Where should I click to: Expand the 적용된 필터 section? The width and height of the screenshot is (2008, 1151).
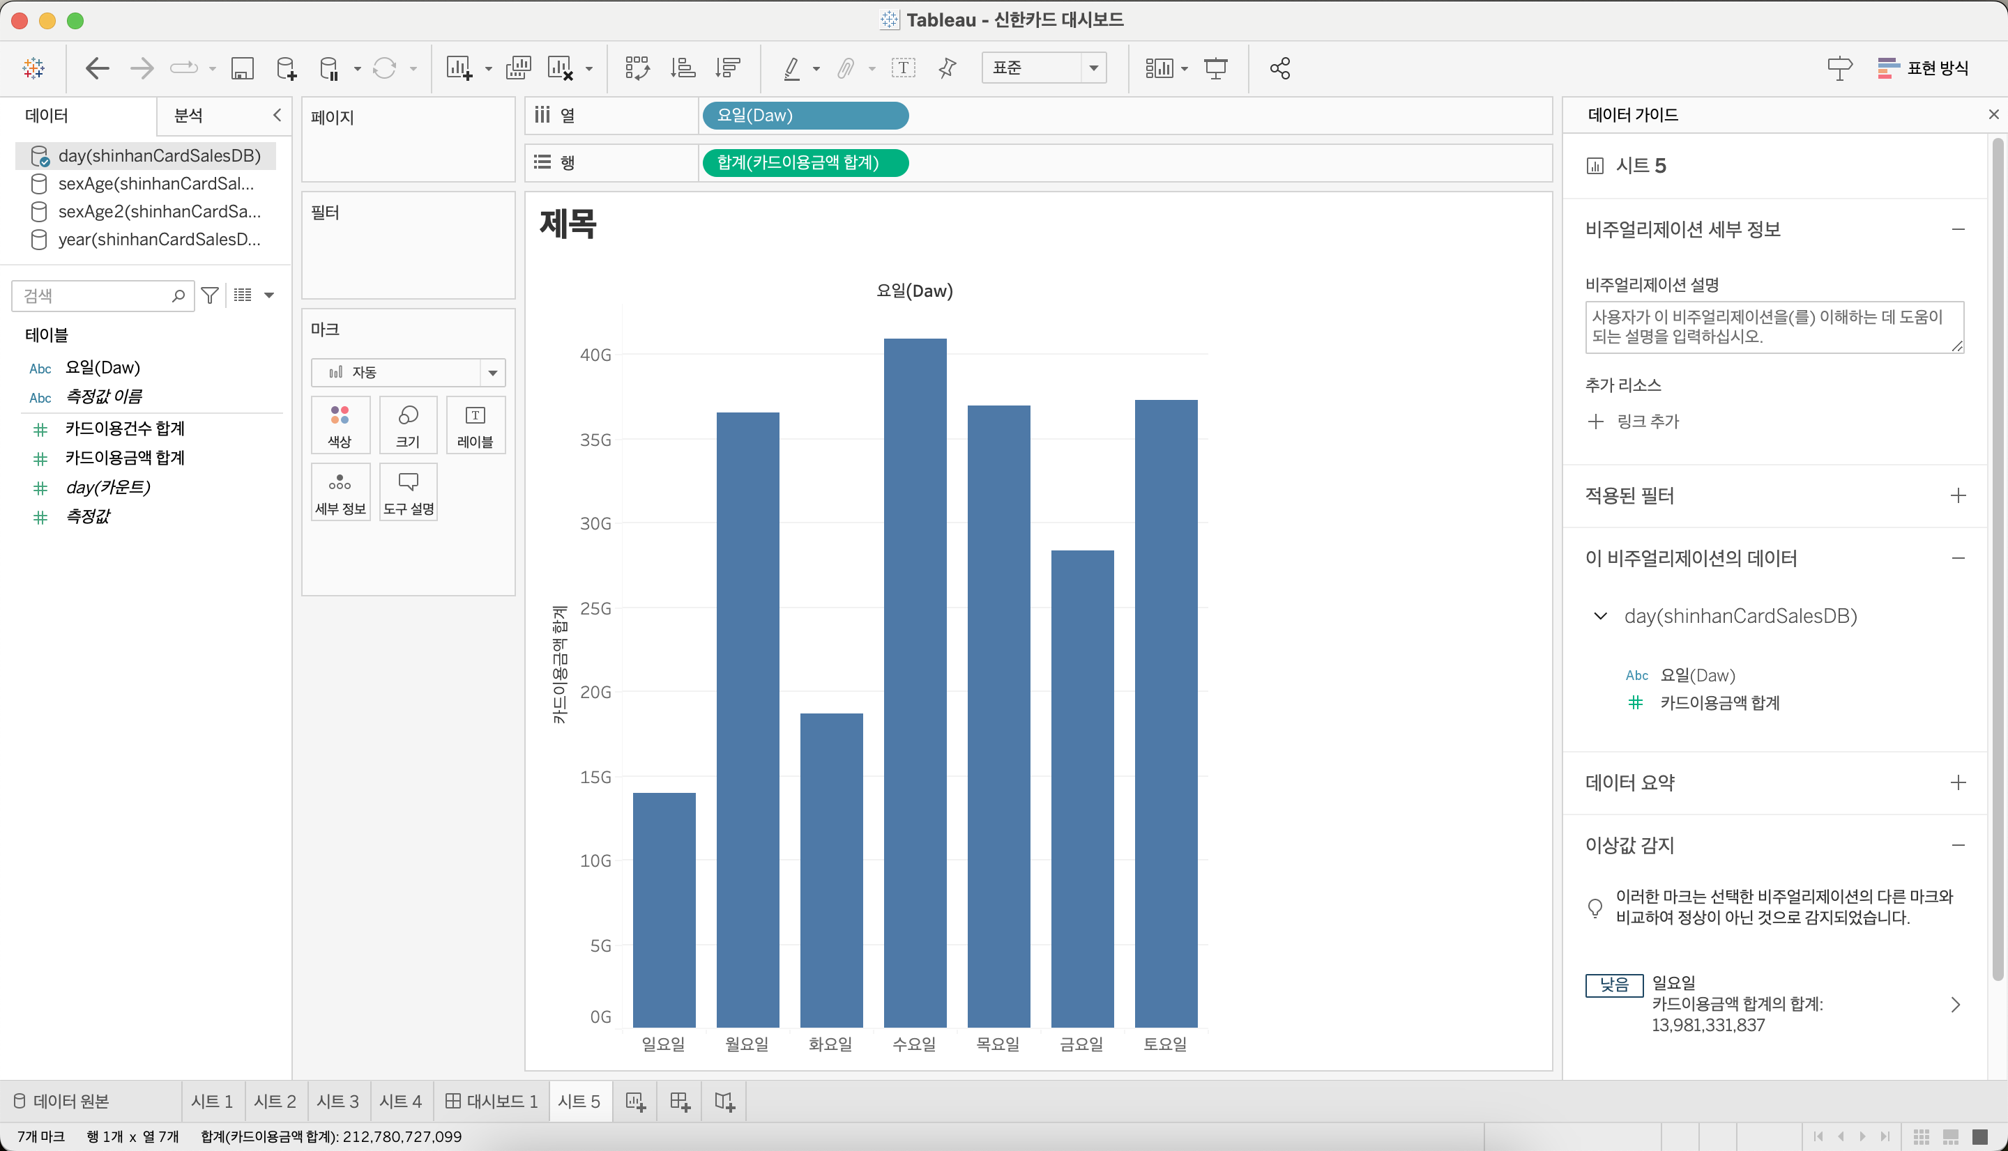pos(1957,495)
